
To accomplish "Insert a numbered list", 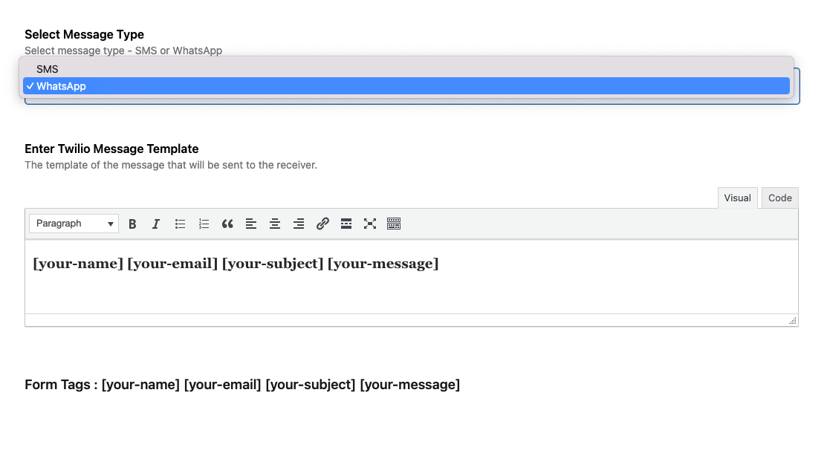I will tap(204, 224).
